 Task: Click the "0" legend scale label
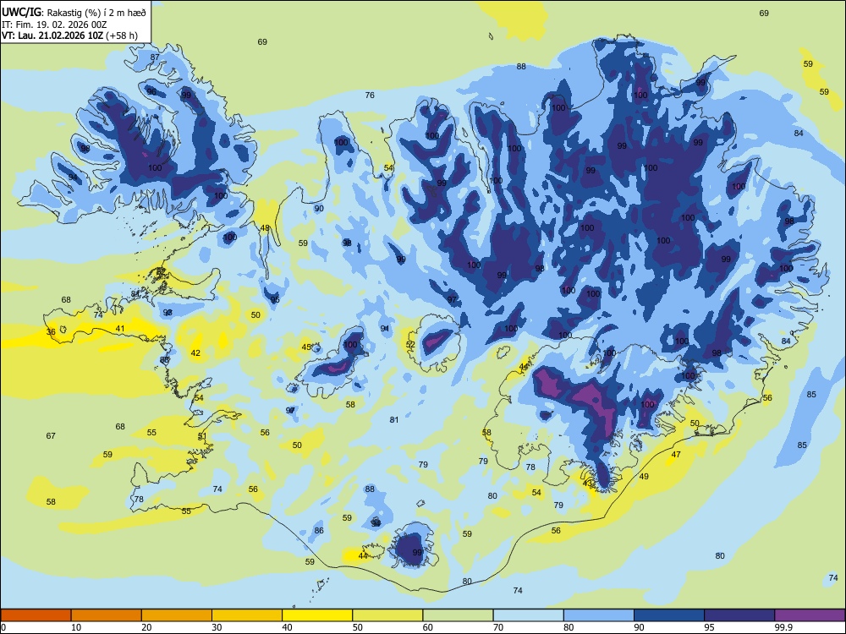pyautogui.click(x=3, y=627)
